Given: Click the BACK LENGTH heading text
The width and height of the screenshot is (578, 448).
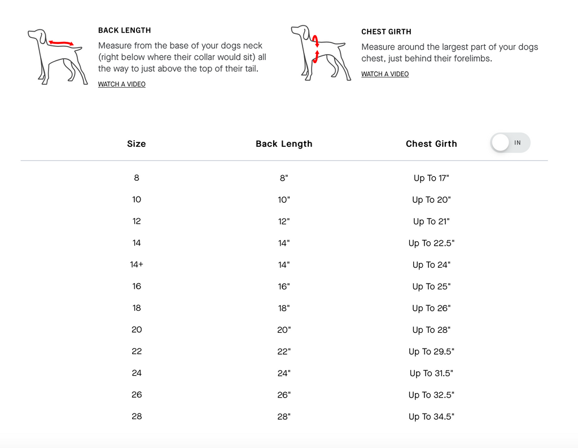Looking at the screenshot, I should tap(125, 31).
